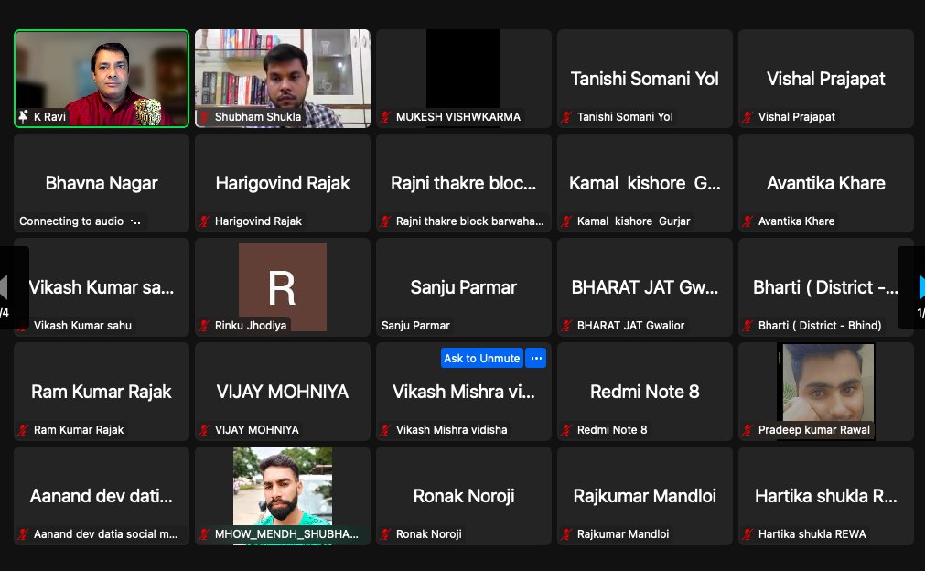Click the muted mic icon for Tanishi Somani Yol
Viewport: 925px width, 571px height.
pyautogui.click(x=566, y=117)
